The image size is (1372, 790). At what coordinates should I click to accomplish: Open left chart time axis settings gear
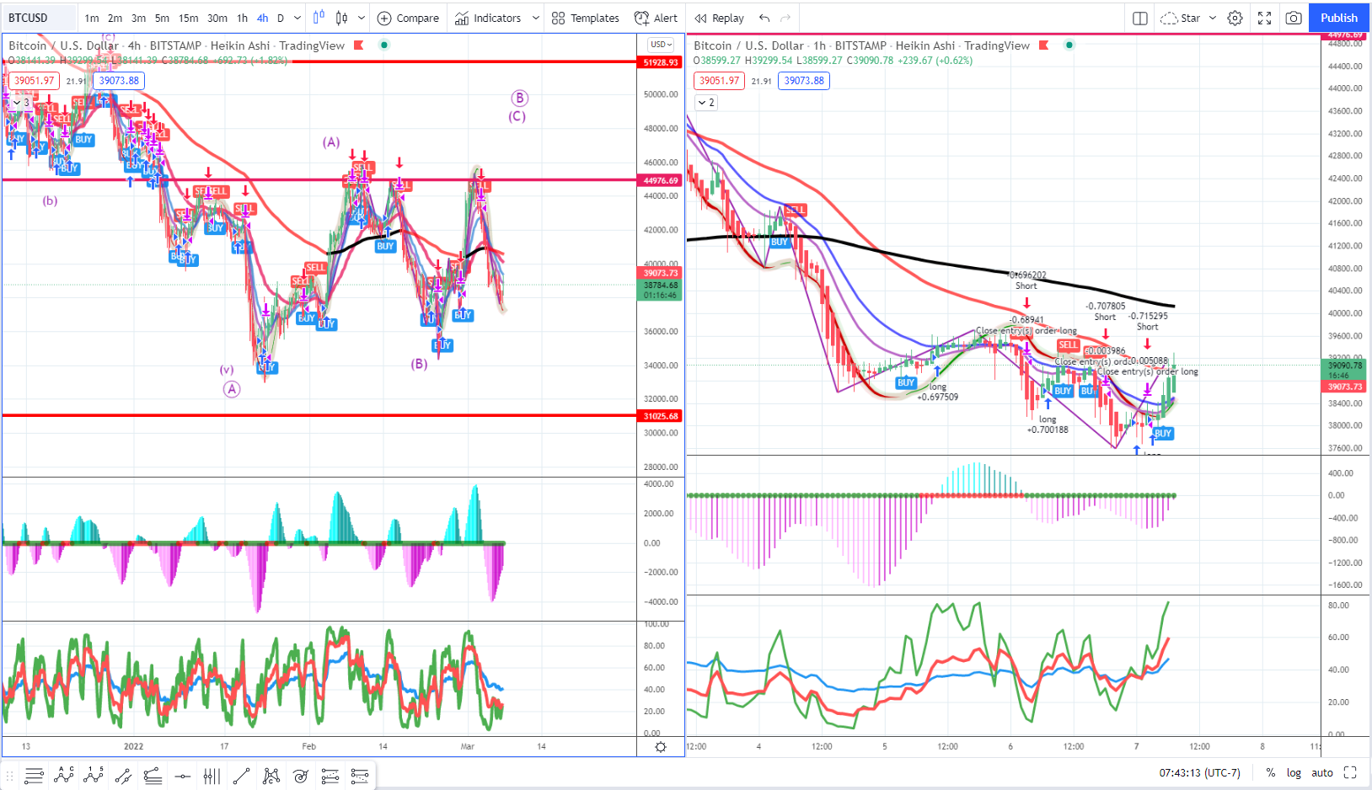point(661,747)
